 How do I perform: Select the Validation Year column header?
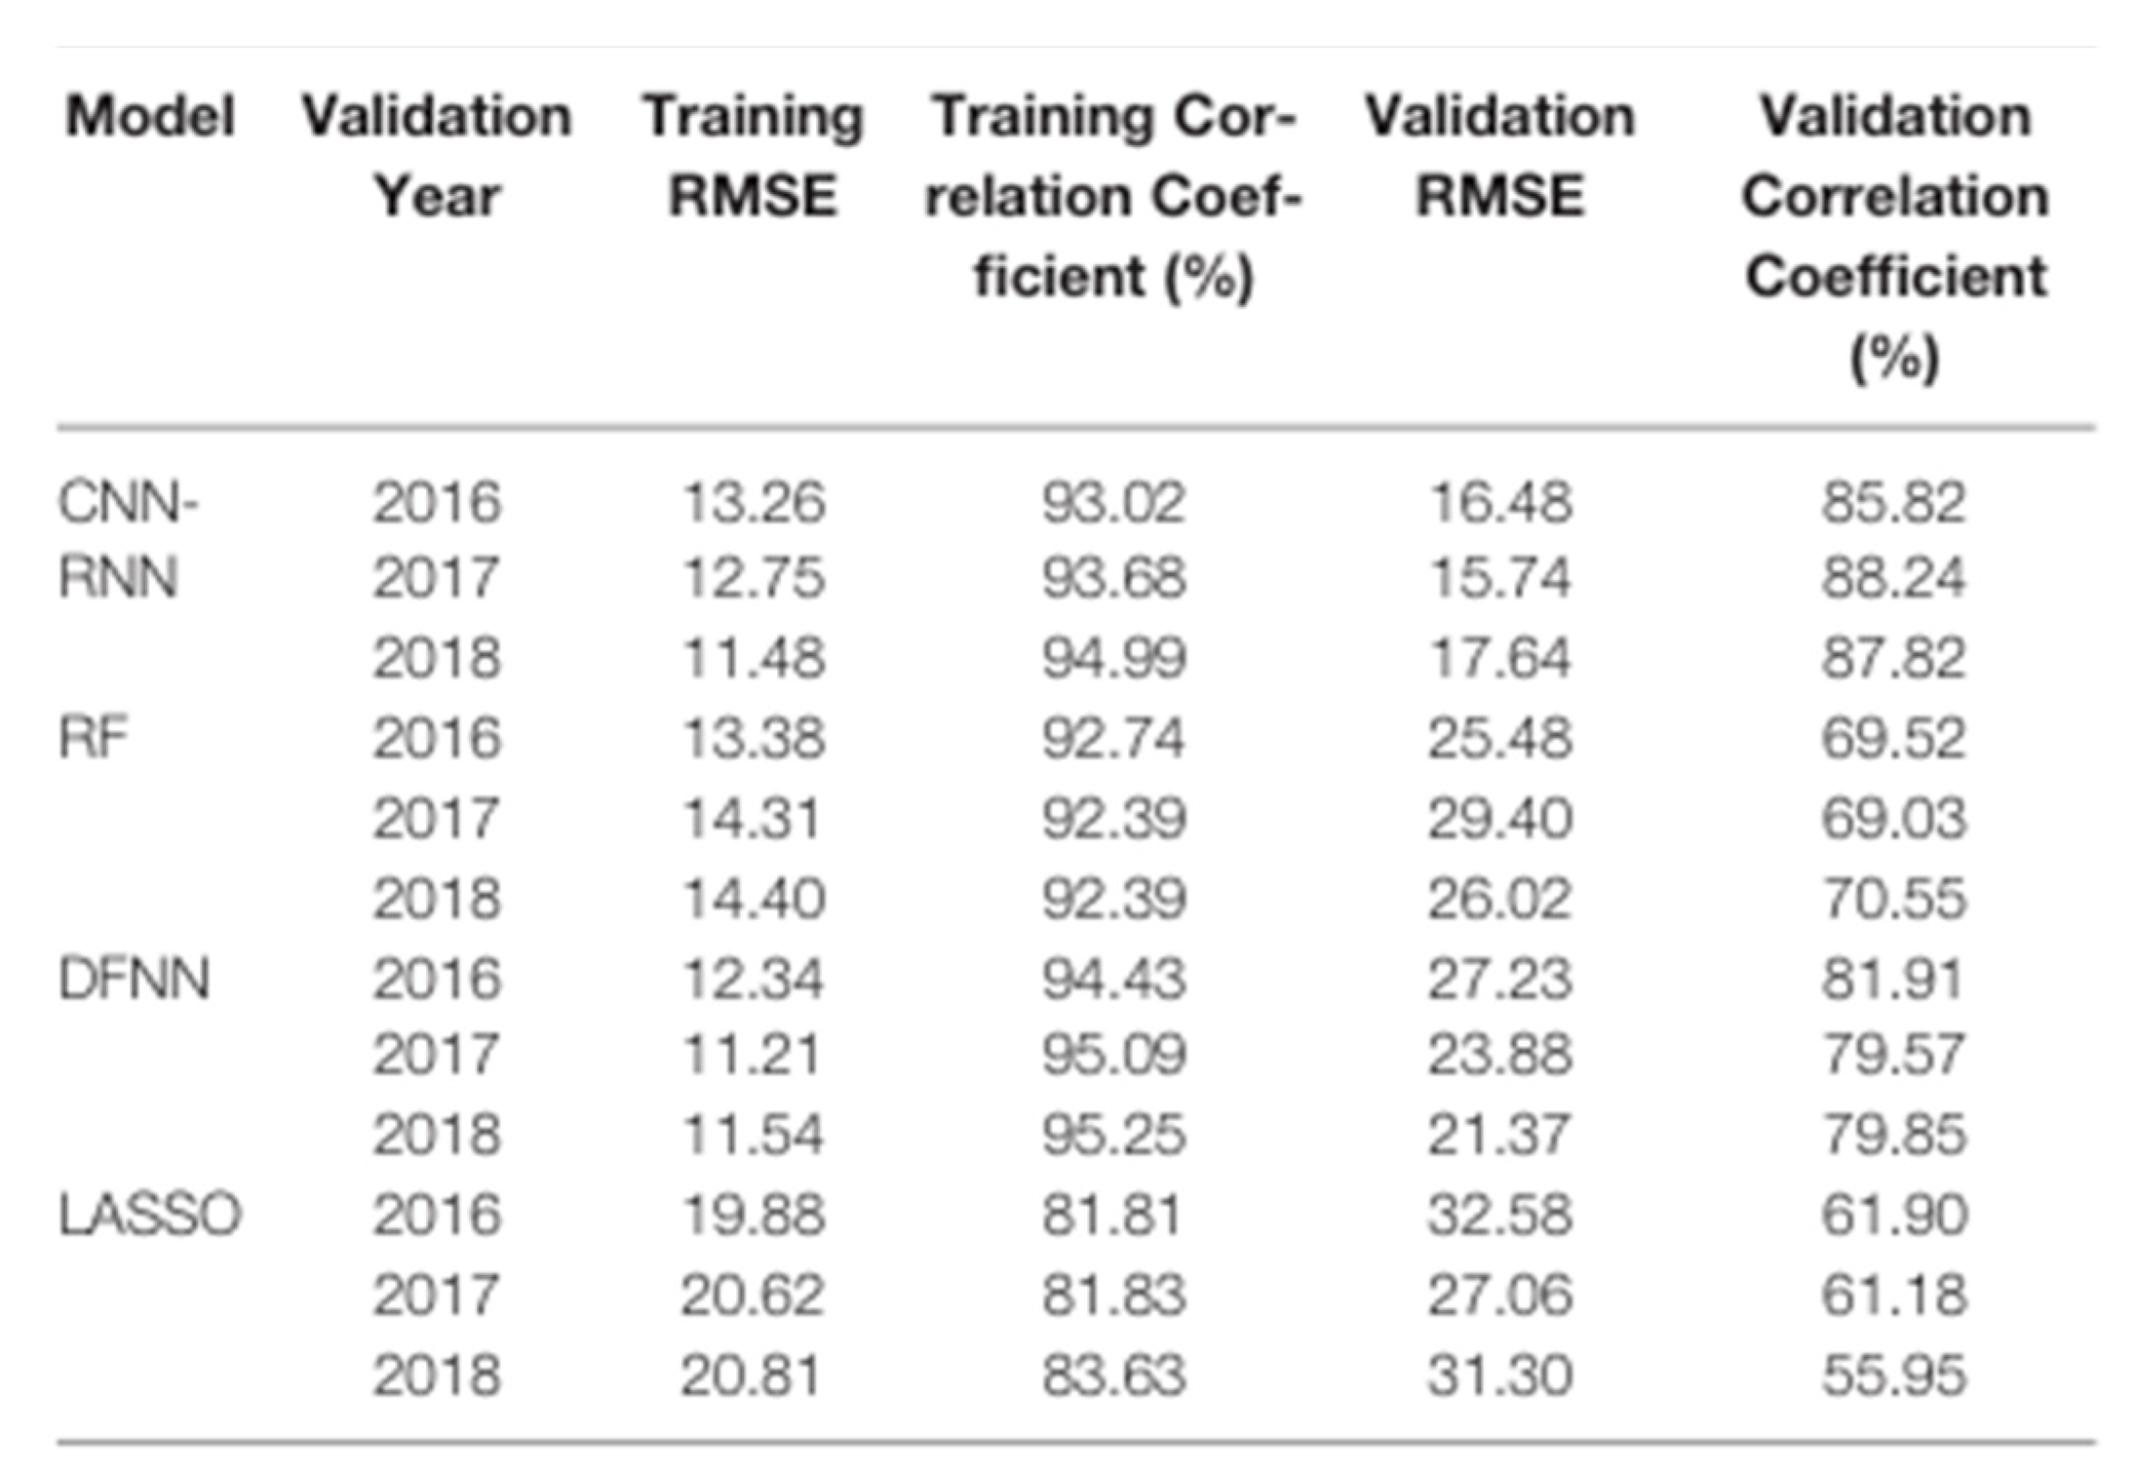(437, 156)
